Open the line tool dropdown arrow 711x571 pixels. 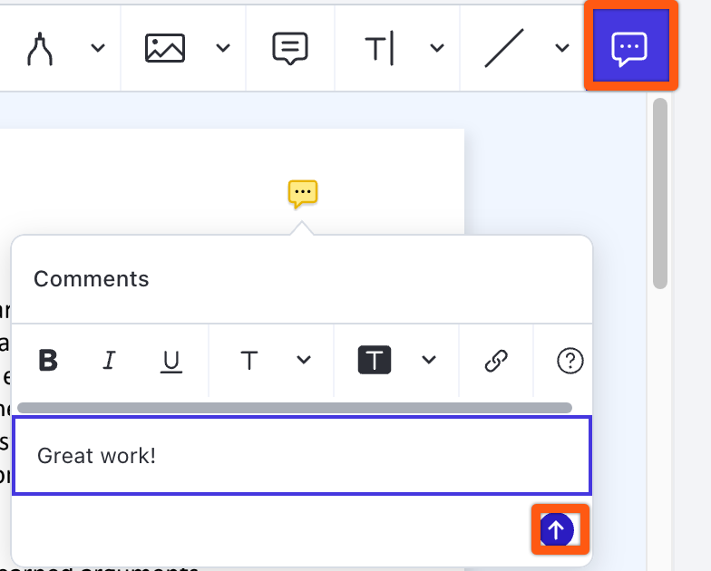561,49
